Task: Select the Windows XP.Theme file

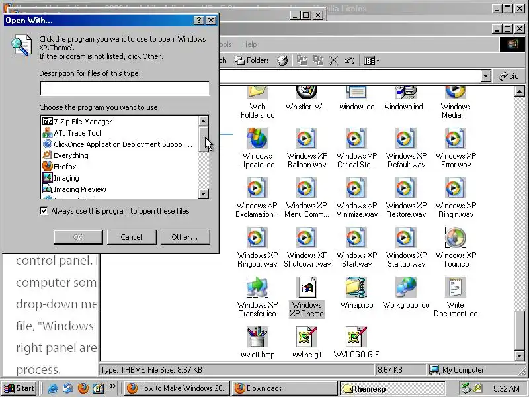Action: click(x=306, y=297)
